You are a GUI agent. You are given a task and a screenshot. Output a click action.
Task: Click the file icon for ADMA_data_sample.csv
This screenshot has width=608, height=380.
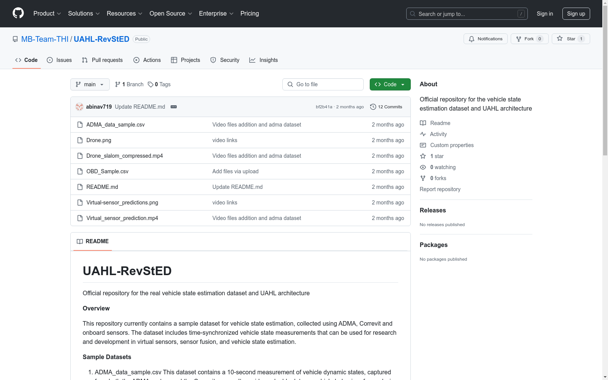80,125
